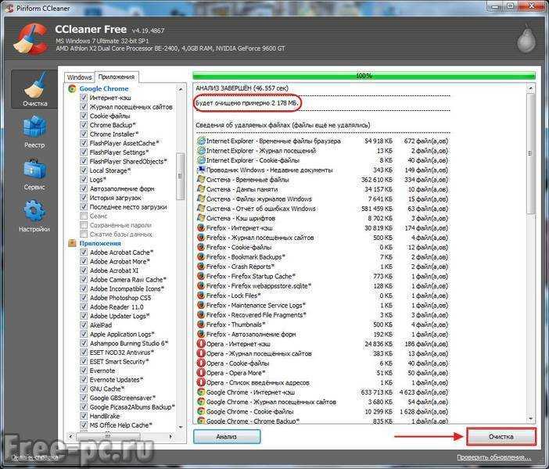Click the Приложения group box icon
Viewport: 549px width, 469px height.
click(x=72, y=243)
